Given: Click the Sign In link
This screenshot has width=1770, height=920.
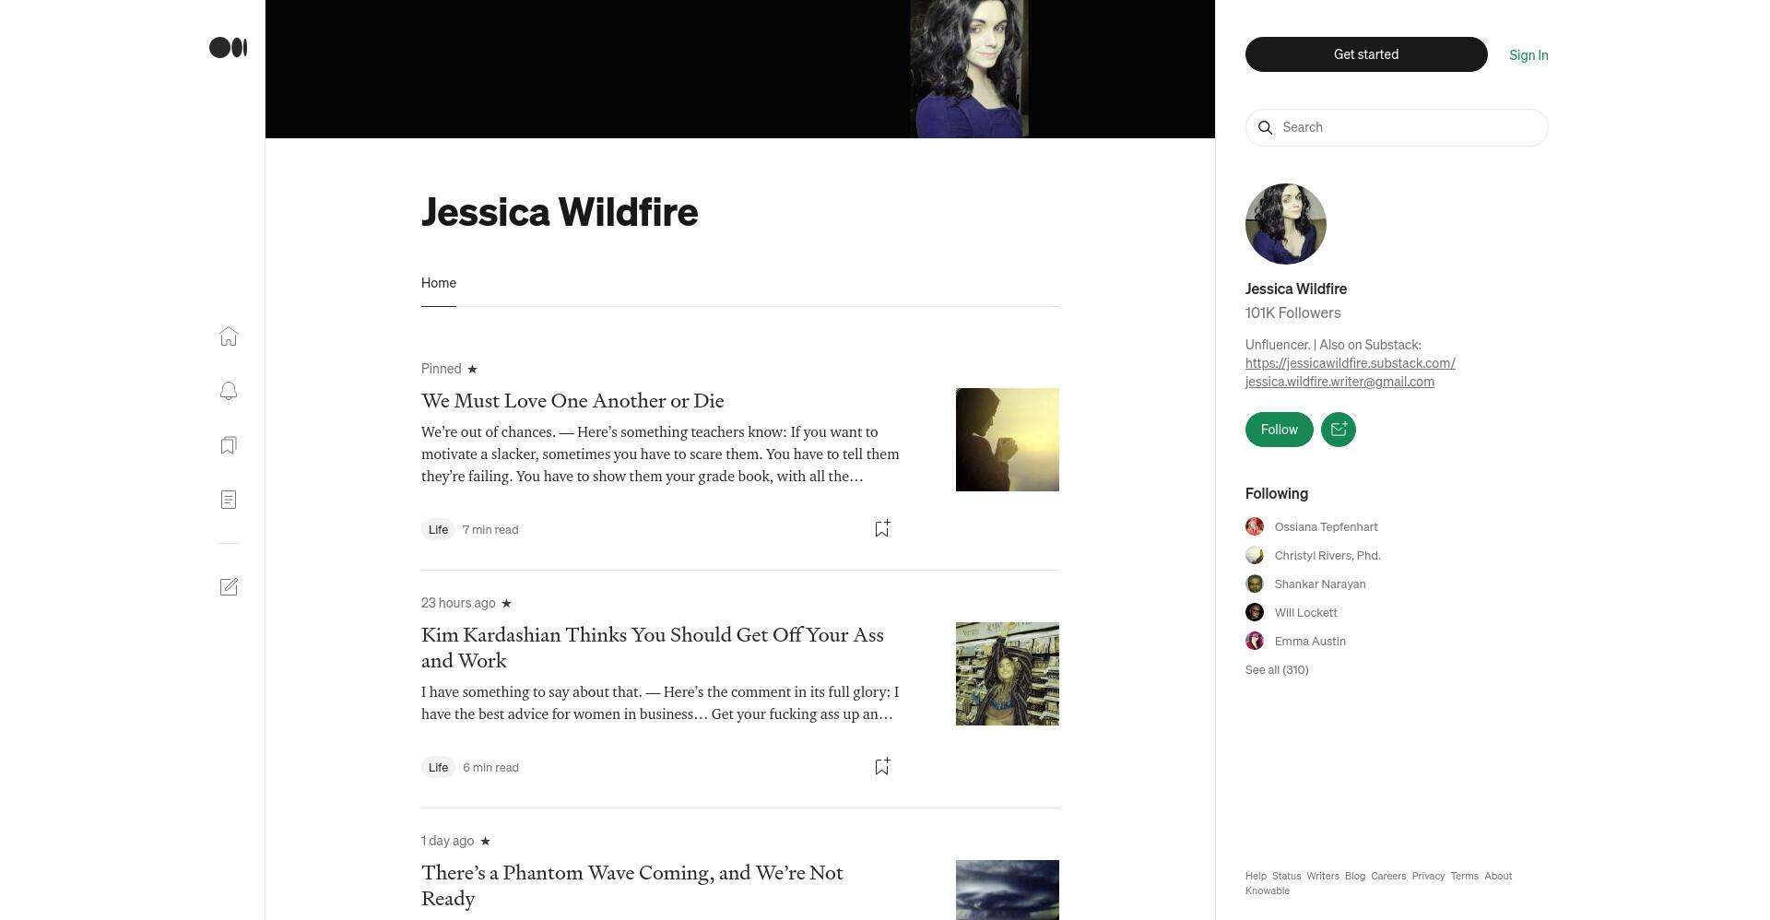Looking at the screenshot, I should click(1528, 55).
